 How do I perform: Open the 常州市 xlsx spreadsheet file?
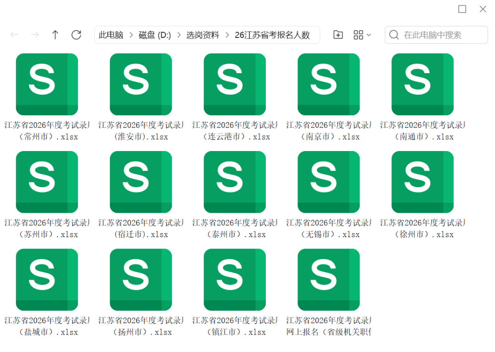coord(47,85)
